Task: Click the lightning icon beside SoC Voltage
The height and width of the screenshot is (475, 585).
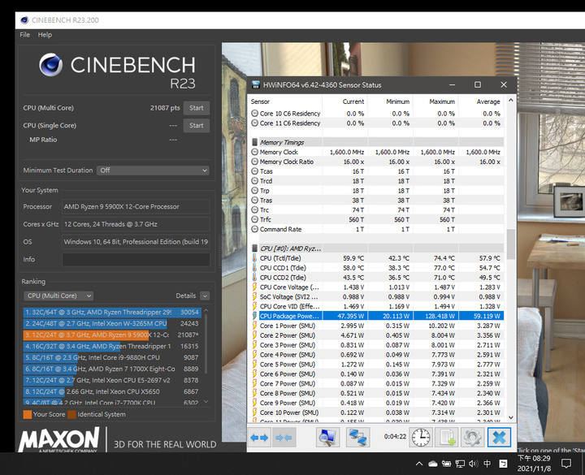Action: [254, 297]
